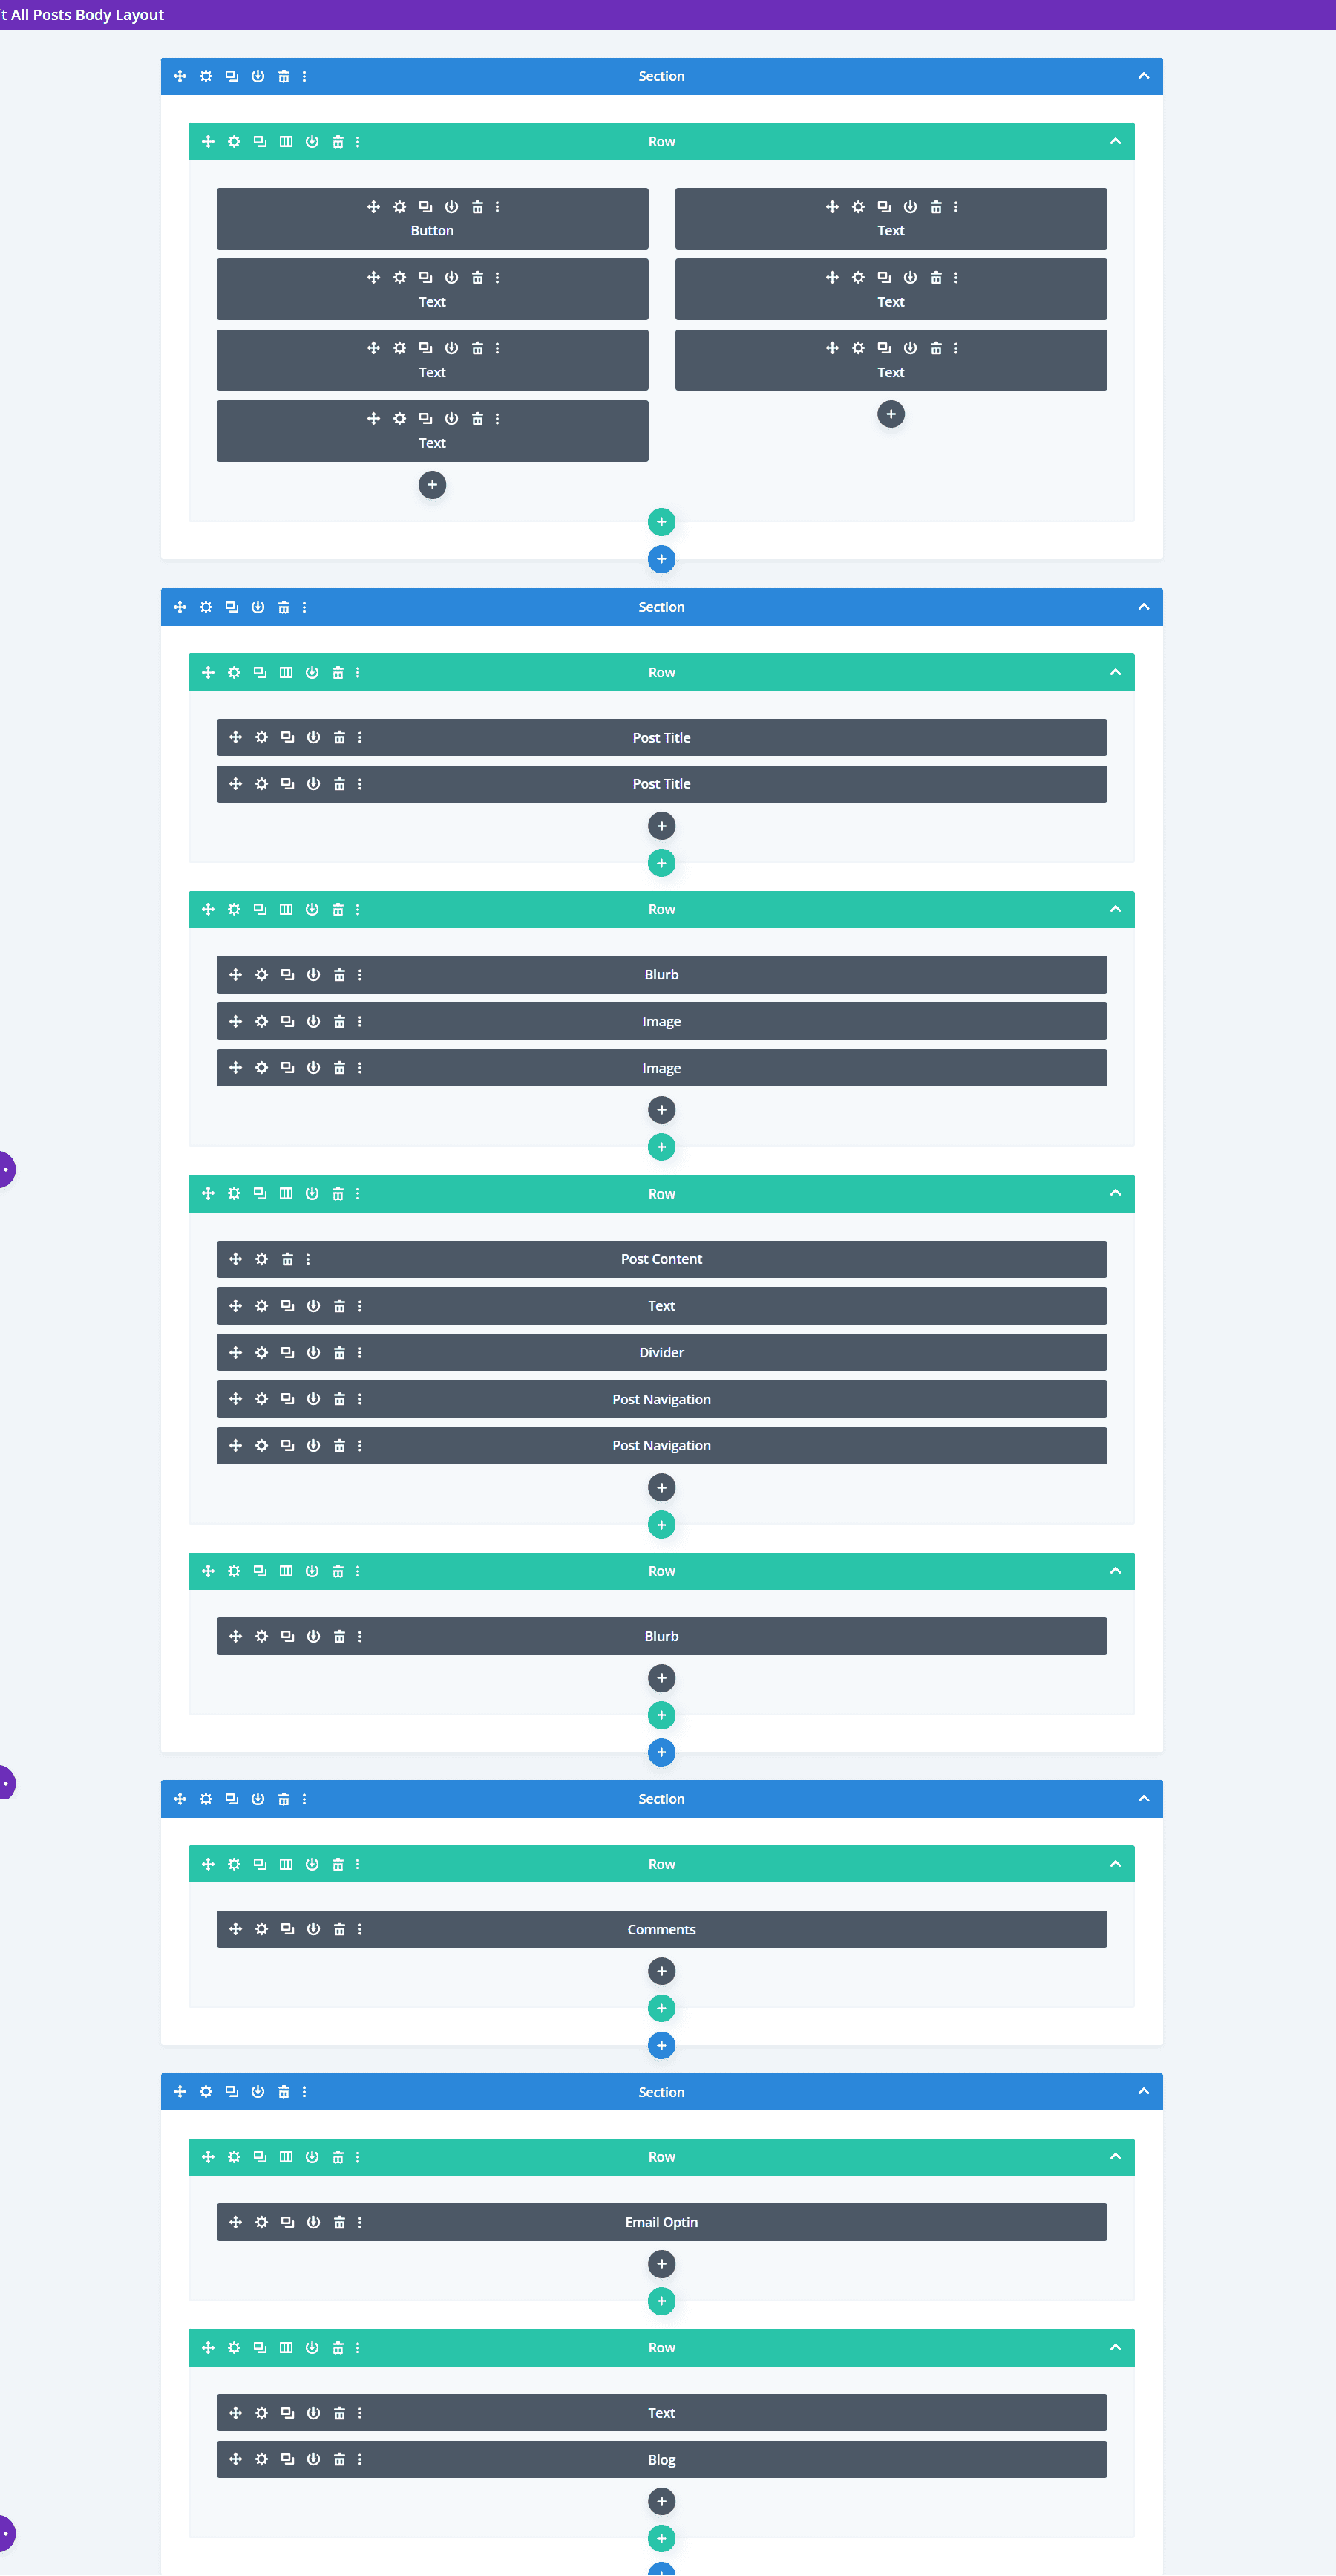Collapse the row containing Post Content
Image resolution: width=1336 pixels, height=2576 pixels.
point(1115,1193)
